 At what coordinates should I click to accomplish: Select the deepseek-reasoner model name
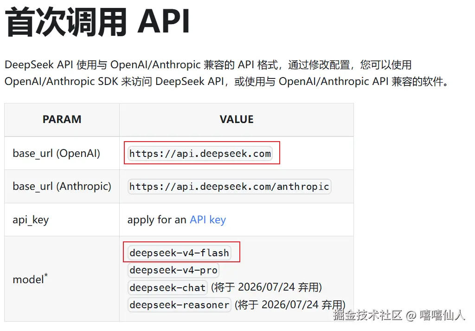[180, 305]
